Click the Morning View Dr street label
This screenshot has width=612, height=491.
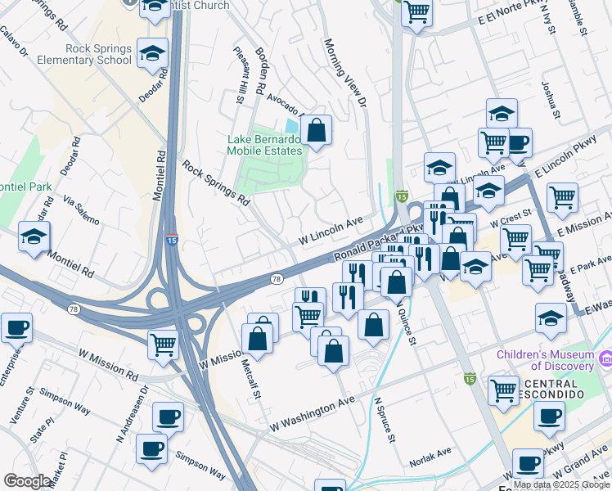346,73
